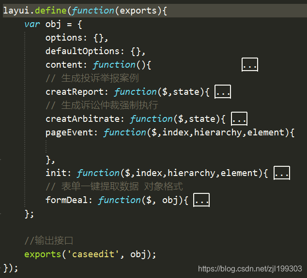Click the final '});' line
307x278 pixels.
[11, 268]
